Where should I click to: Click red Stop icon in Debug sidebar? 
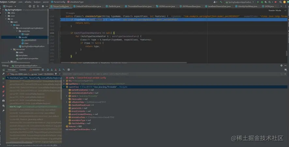point(3,87)
